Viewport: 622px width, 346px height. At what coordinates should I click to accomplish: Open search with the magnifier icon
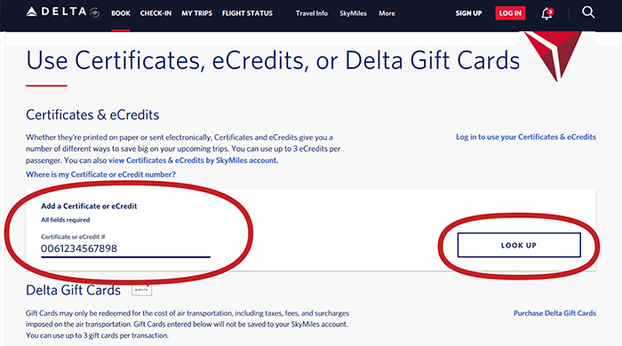tap(588, 12)
